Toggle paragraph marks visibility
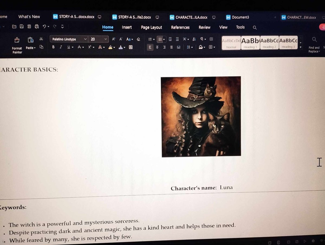 point(202,39)
